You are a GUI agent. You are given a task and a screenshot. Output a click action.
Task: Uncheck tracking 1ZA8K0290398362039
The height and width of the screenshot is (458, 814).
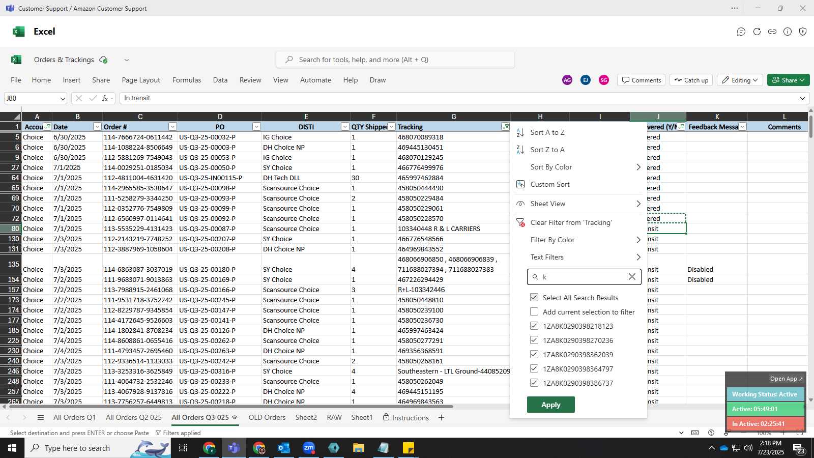534,354
